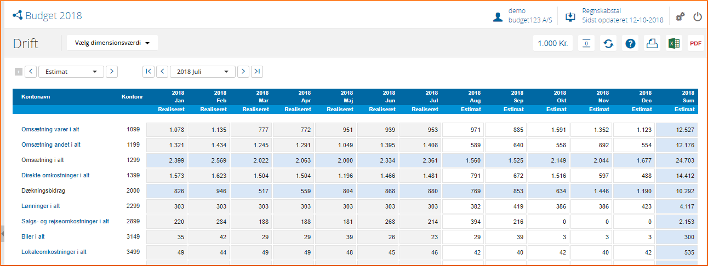
Task: Click the Regnskabstal import monitor icon
Action: (570, 16)
